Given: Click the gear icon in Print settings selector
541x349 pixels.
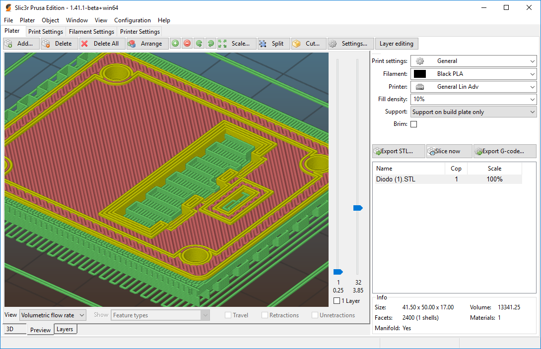Looking at the screenshot, I should pyautogui.click(x=419, y=61).
